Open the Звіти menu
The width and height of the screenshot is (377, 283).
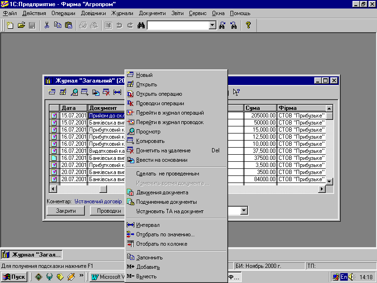pos(178,13)
